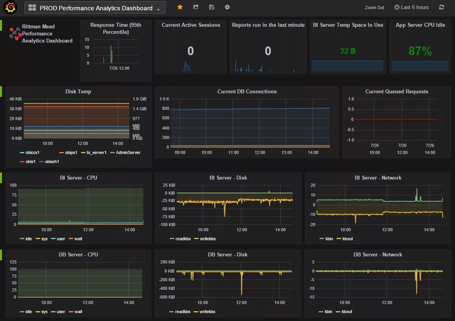Refresh dashboard using the refresh icon
The image size is (455, 321).
pyautogui.click(x=441, y=7)
